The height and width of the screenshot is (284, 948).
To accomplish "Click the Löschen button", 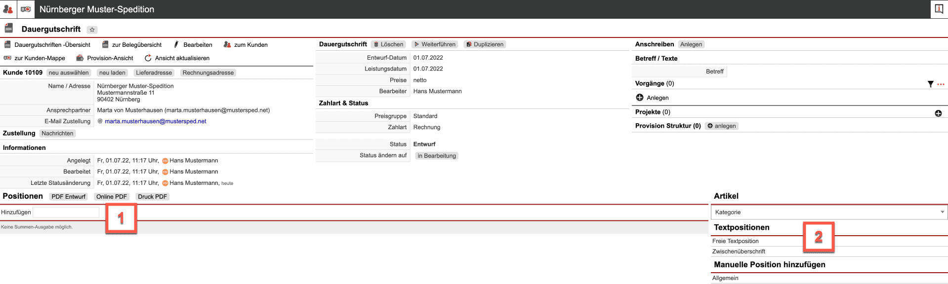I will pyautogui.click(x=388, y=44).
